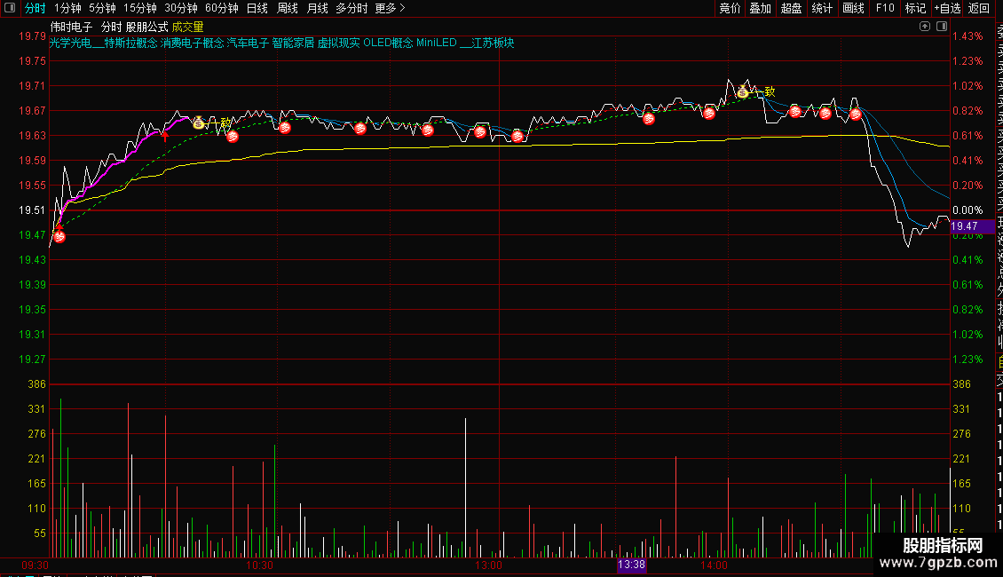The width and height of the screenshot is (1003, 577).
Task: Expand the 更多 periods menu
Action: tap(391, 8)
